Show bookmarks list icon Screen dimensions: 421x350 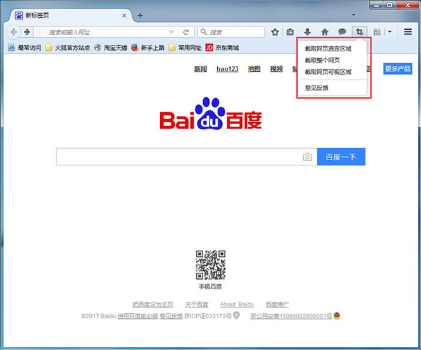290,32
